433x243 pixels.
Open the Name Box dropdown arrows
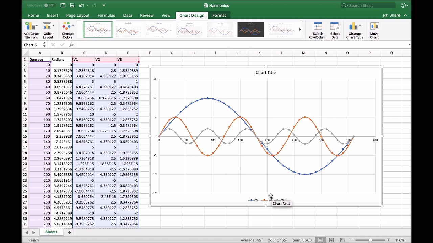(x=44, y=45)
